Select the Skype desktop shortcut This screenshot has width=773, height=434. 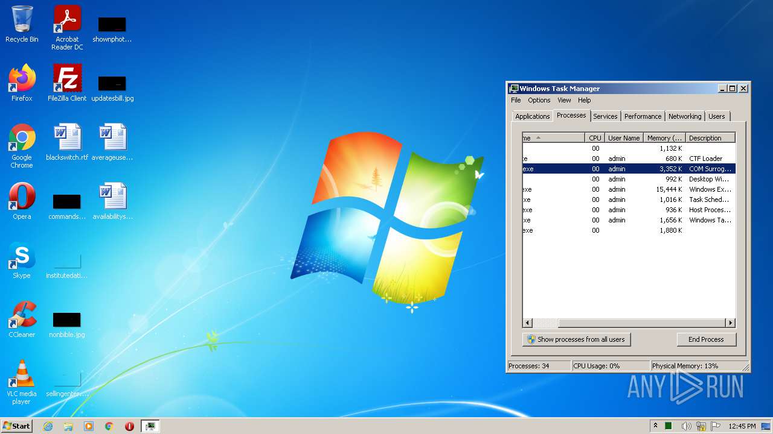coord(22,260)
